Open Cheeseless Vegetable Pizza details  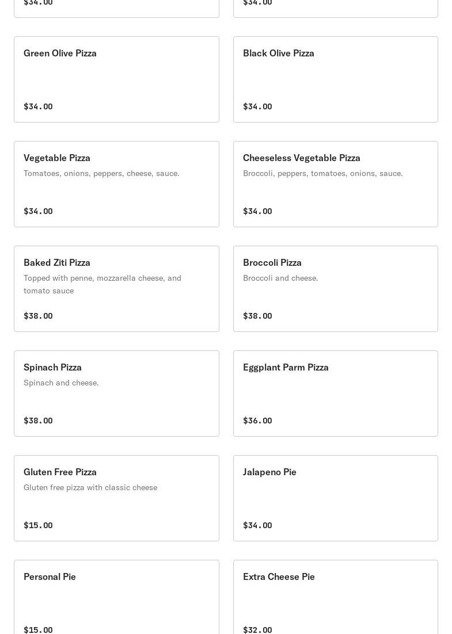coord(336,184)
